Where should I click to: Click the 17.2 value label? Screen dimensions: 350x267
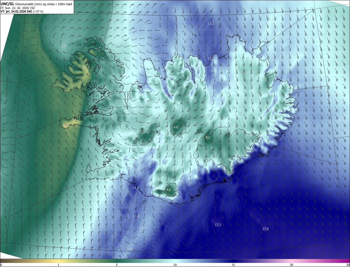click(x=218, y=225)
